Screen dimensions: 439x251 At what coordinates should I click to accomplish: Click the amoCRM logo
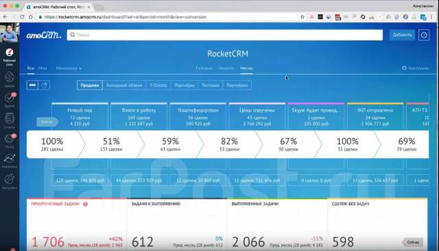(x=44, y=35)
